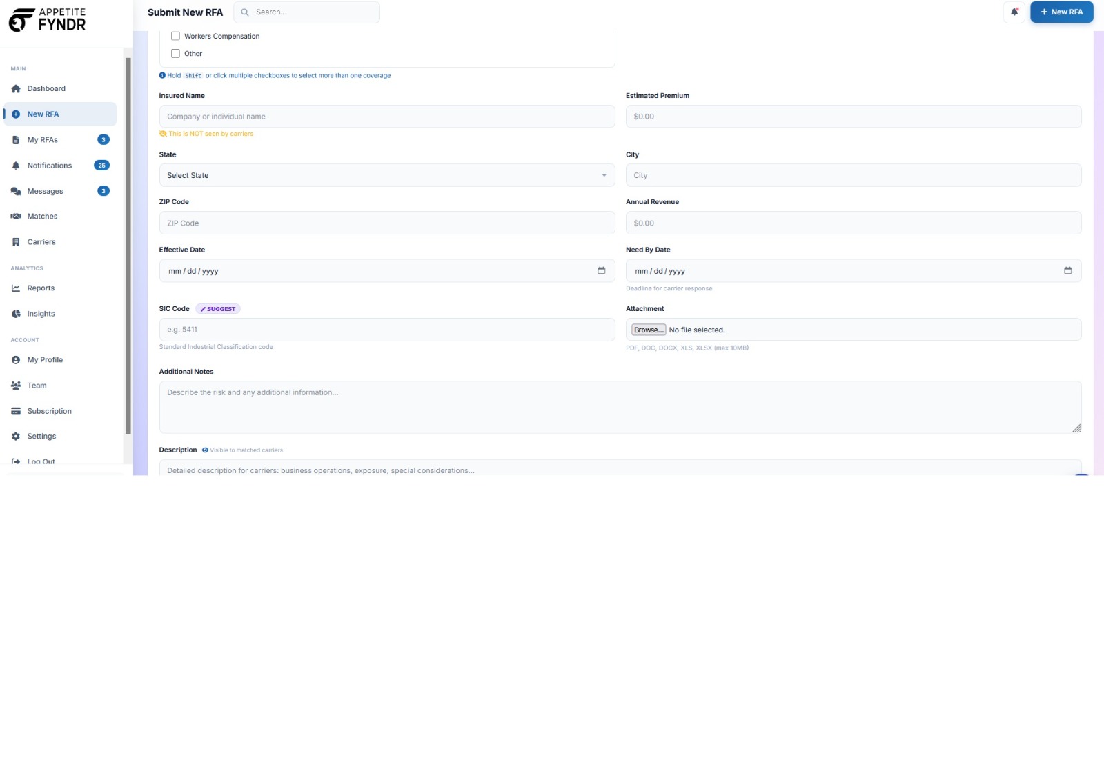
Task: Check the Workers Compensation checkbox
Action: 175,36
